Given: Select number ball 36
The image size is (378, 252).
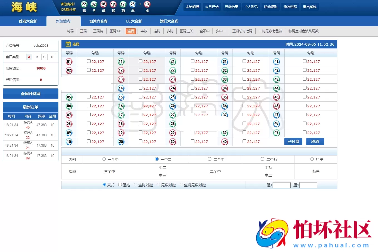Looking at the screenshot, I should click(x=224, y=106).
